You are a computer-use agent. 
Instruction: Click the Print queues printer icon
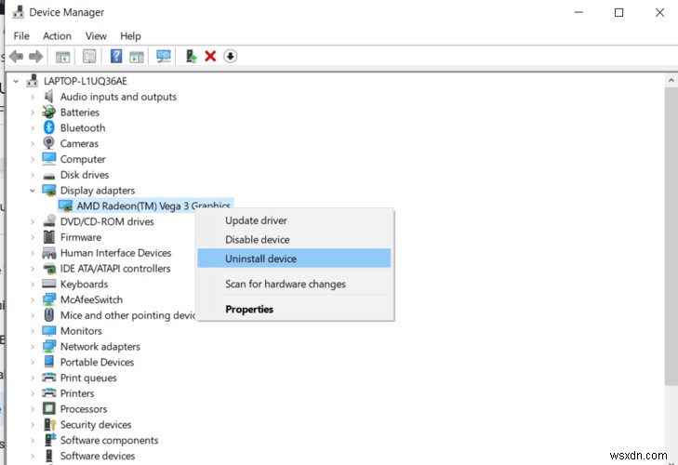tap(49, 378)
